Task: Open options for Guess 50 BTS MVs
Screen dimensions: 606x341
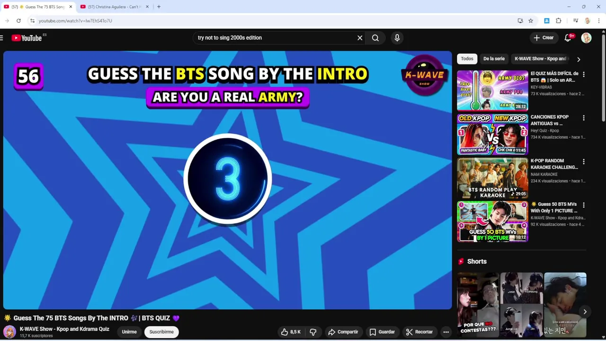Action: pyautogui.click(x=583, y=205)
